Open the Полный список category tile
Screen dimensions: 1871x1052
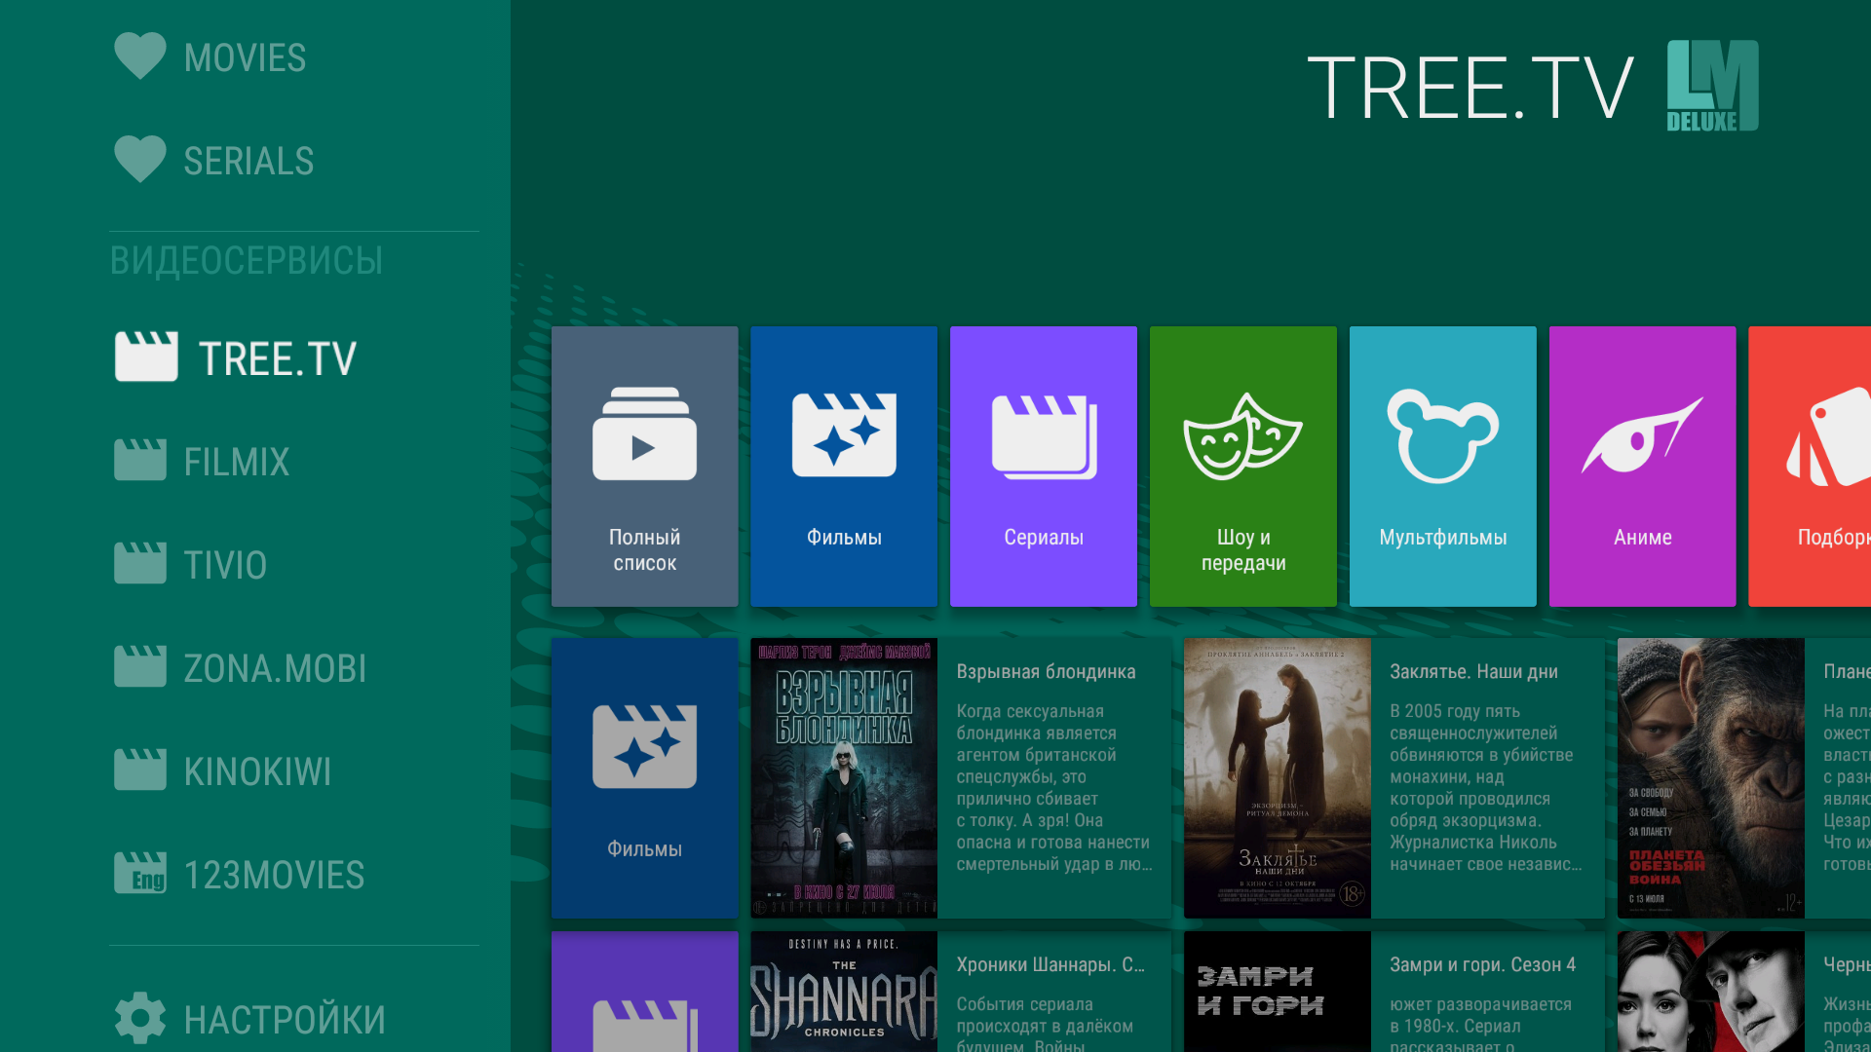pyautogui.click(x=644, y=466)
